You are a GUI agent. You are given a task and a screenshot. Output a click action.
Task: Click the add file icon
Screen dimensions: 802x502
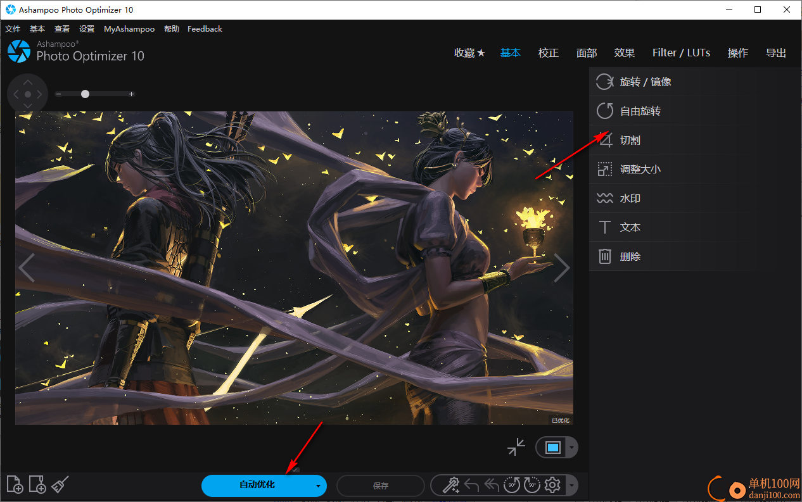point(15,485)
